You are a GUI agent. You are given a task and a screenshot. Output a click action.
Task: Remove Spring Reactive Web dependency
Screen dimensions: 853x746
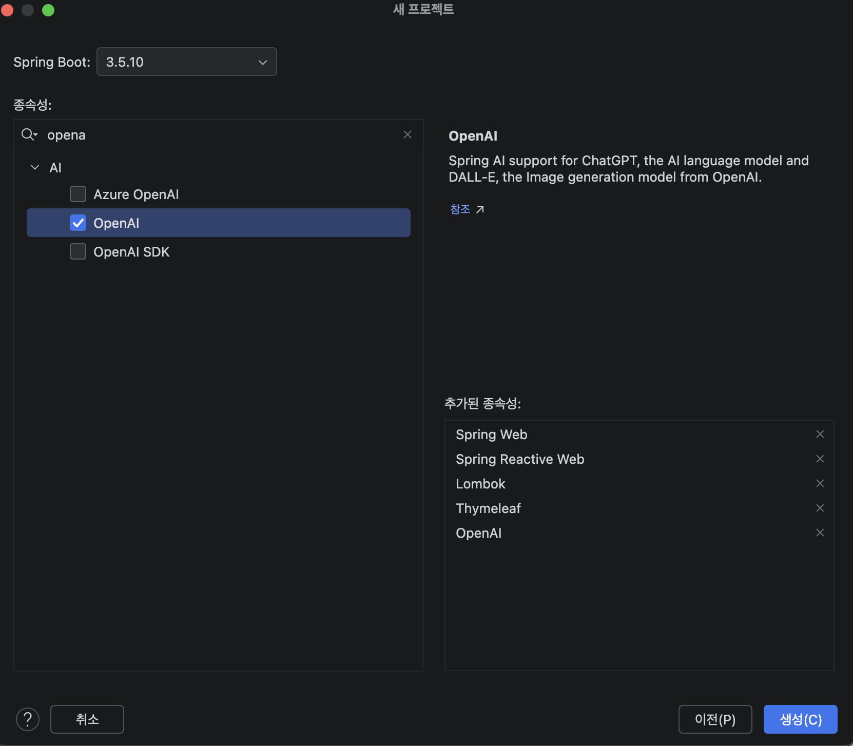820,459
